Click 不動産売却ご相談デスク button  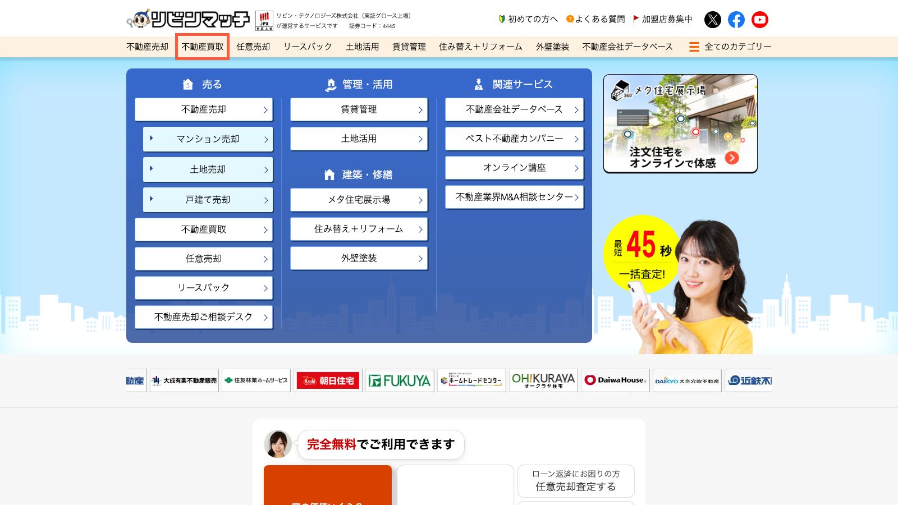click(x=204, y=317)
